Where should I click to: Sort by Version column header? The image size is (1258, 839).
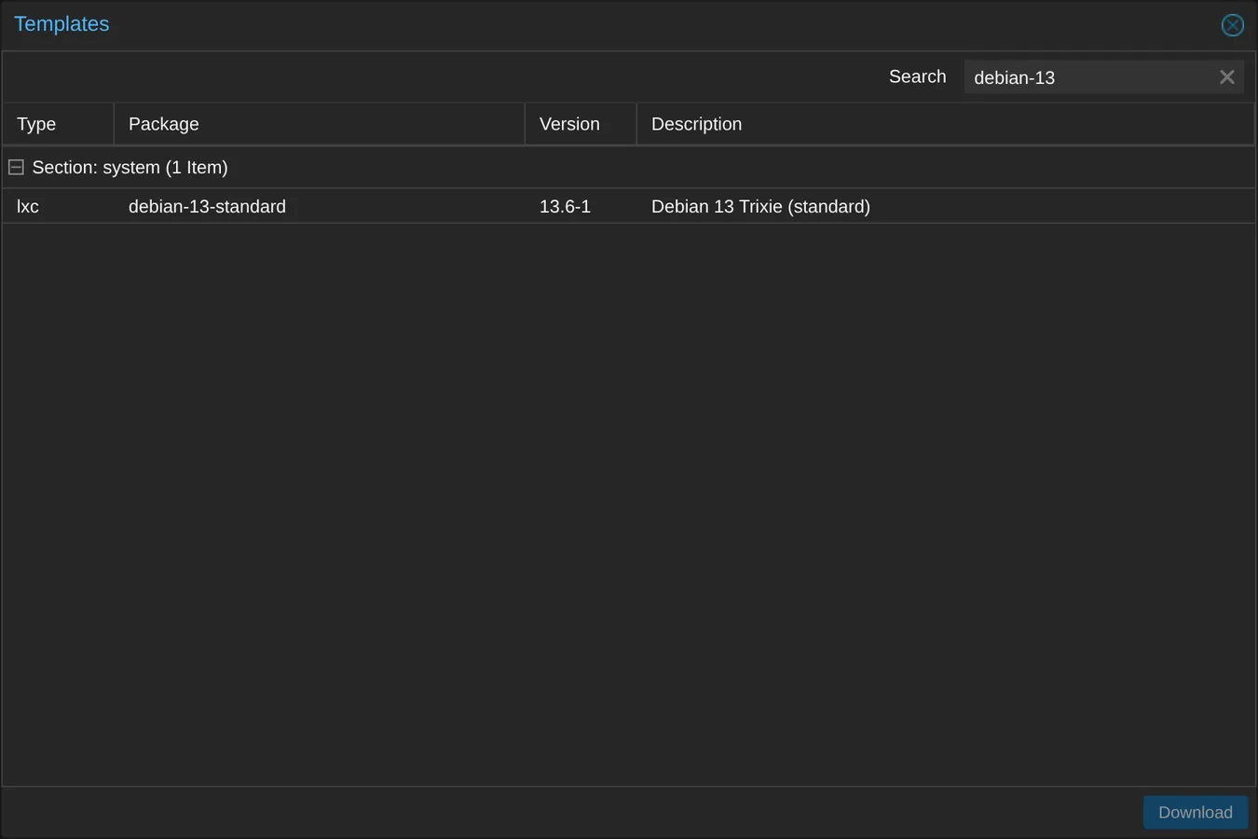point(581,124)
